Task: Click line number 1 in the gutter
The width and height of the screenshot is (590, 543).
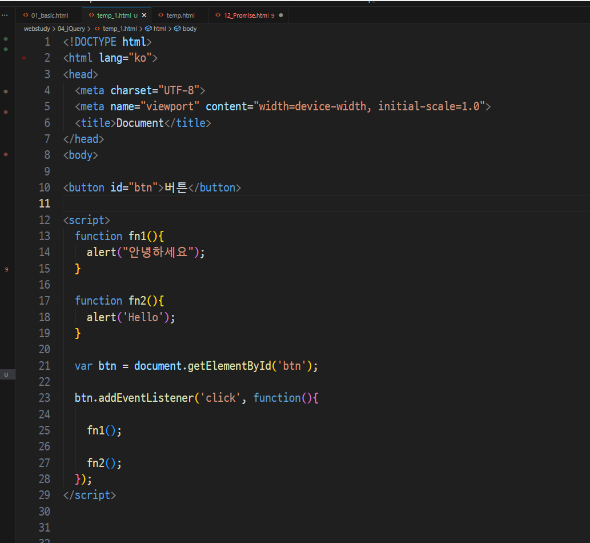Action: (47, 42)
